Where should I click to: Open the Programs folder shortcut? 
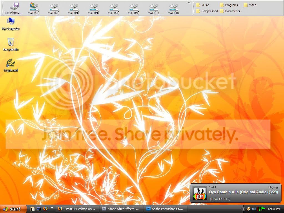pos(229,5)
